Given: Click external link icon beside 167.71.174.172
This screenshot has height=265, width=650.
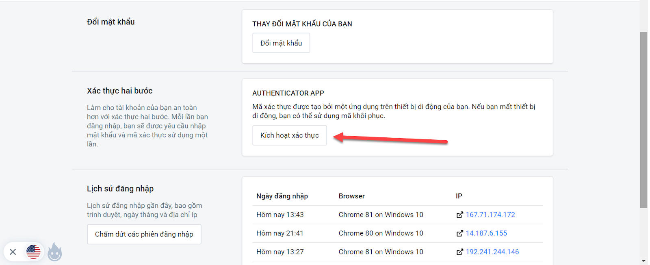Looking at the screenshot, I should [x=459, y=215].
